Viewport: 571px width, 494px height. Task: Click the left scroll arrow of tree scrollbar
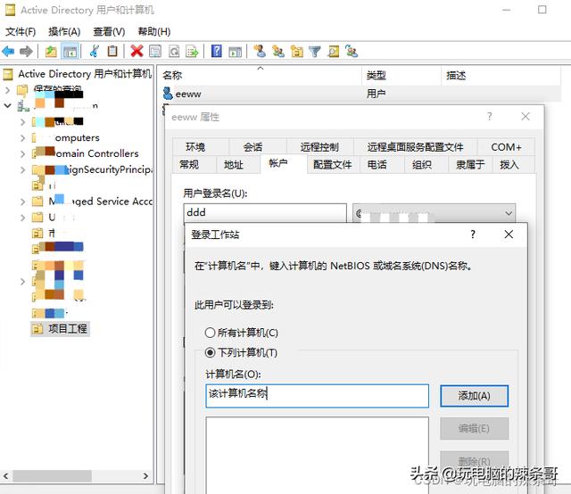(6, 476)
